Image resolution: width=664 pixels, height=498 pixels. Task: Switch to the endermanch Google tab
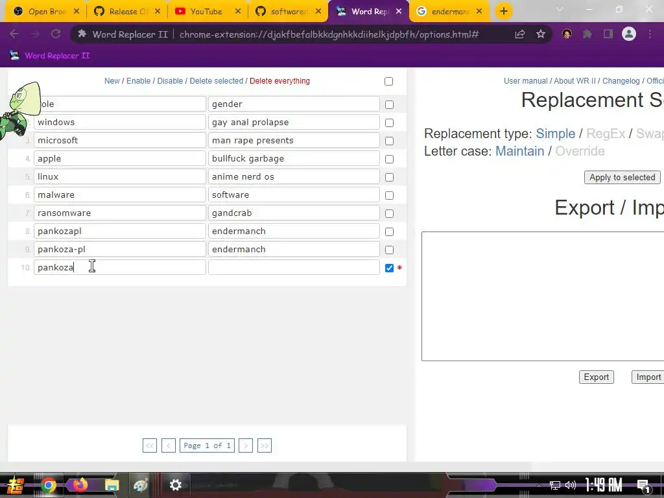click(x=450, y=12)
